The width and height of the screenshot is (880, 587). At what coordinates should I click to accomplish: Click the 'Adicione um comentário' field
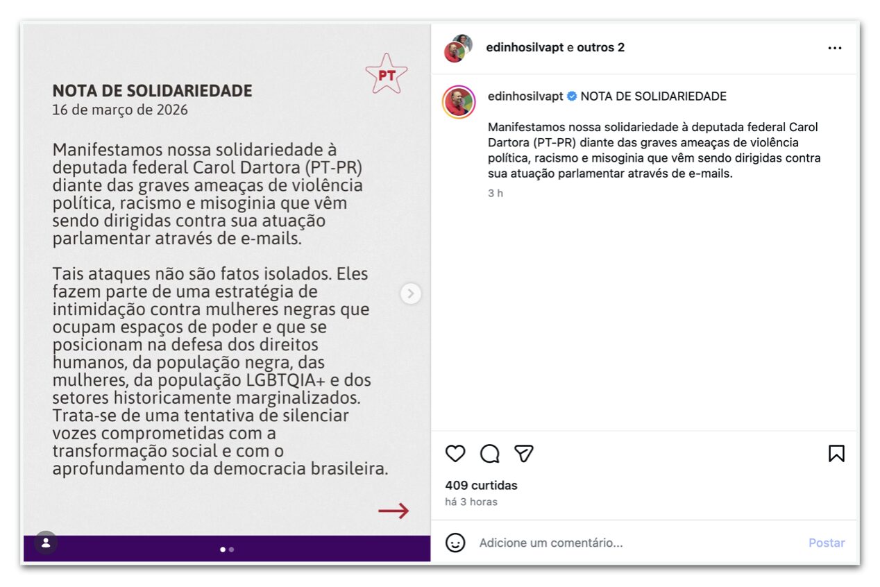coord(638,543)
